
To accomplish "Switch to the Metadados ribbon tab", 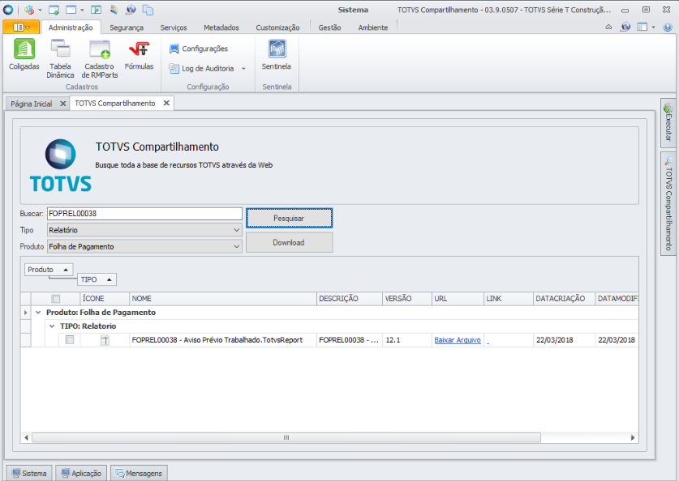I will (221, 28).
